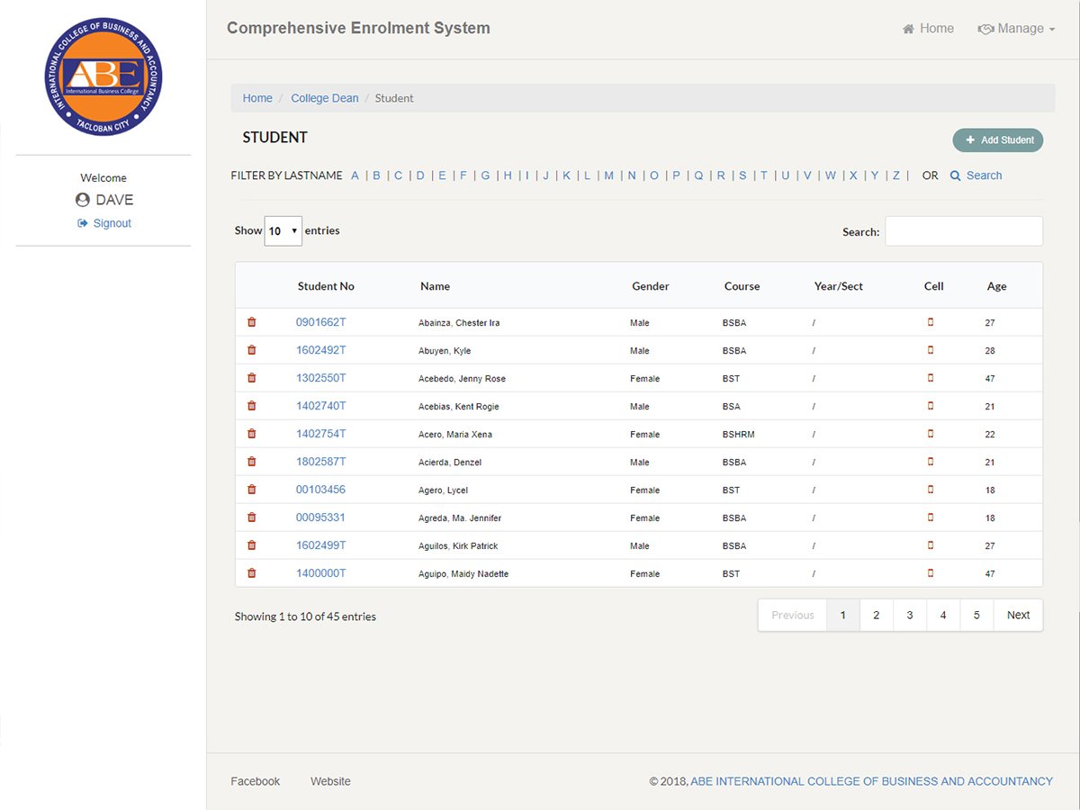
Task: Click trash icon for Acebedo, Jenny Rose
Action: (252, 378)
